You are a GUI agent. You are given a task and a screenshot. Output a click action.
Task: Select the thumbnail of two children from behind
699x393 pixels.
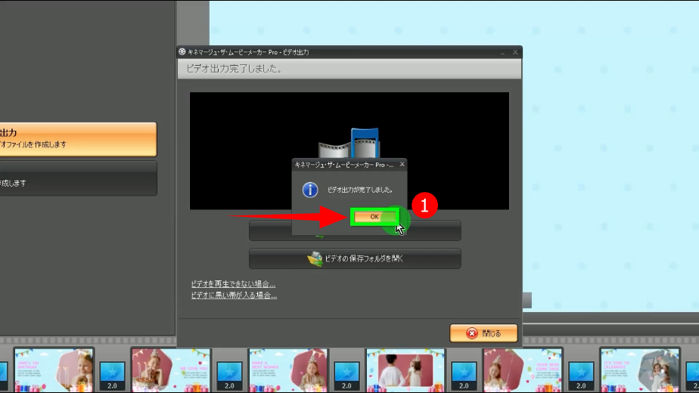coord(405,370)
